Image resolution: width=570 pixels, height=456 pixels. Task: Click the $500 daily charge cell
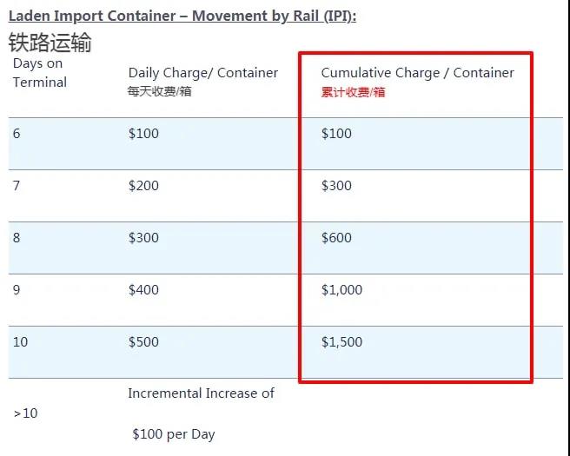(143, 342)
